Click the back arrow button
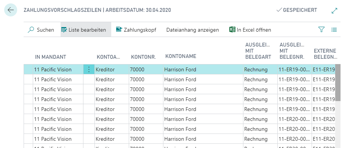This screenshot has width=363, height=148. click(x=11, y=10)
